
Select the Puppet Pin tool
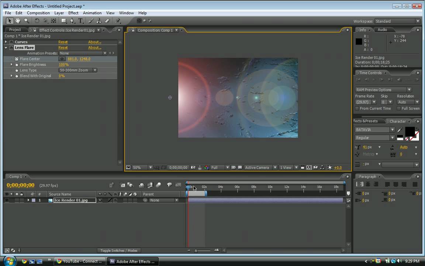(x=118, y=21)
